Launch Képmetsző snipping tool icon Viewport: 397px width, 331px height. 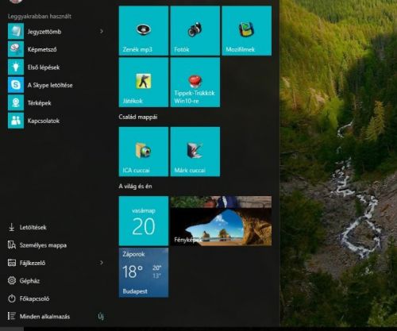[16, 49]
